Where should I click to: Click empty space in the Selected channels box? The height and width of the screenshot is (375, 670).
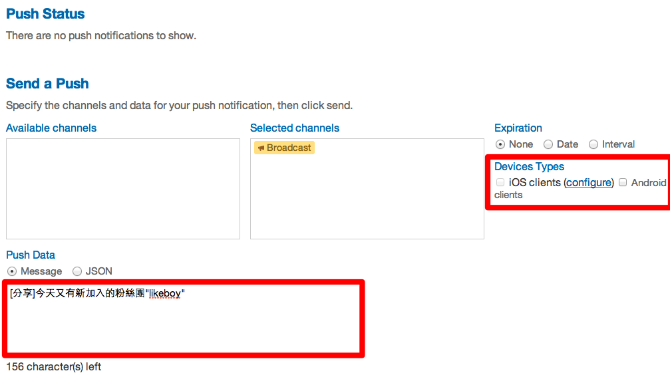[x=367, y=199]
